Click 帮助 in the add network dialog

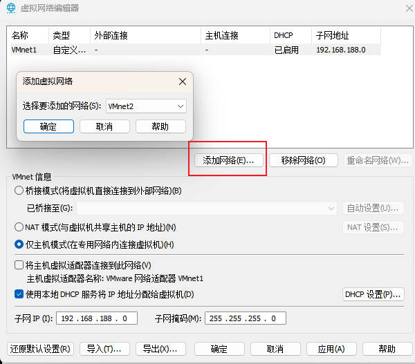pos(160,126)
